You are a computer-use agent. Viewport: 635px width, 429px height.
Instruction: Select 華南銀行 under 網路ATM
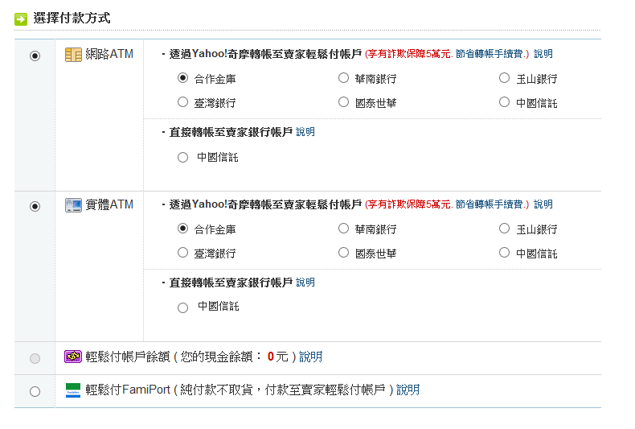tap(343, 78)
